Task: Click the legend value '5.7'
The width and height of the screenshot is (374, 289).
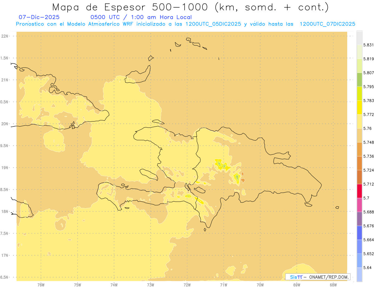Action: 366,198
